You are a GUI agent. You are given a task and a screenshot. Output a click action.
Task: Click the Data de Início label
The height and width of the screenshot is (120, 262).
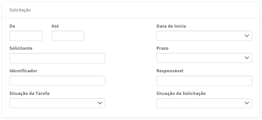point(171,26)
